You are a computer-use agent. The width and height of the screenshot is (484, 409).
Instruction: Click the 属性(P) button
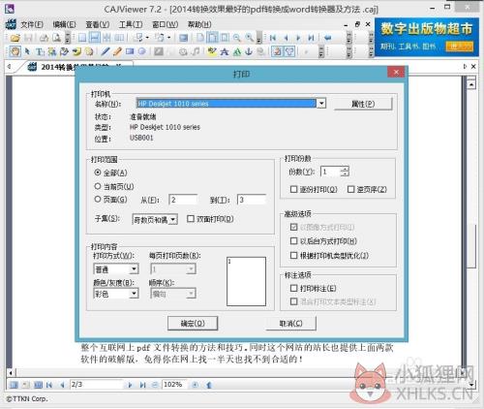pos(363,104)
